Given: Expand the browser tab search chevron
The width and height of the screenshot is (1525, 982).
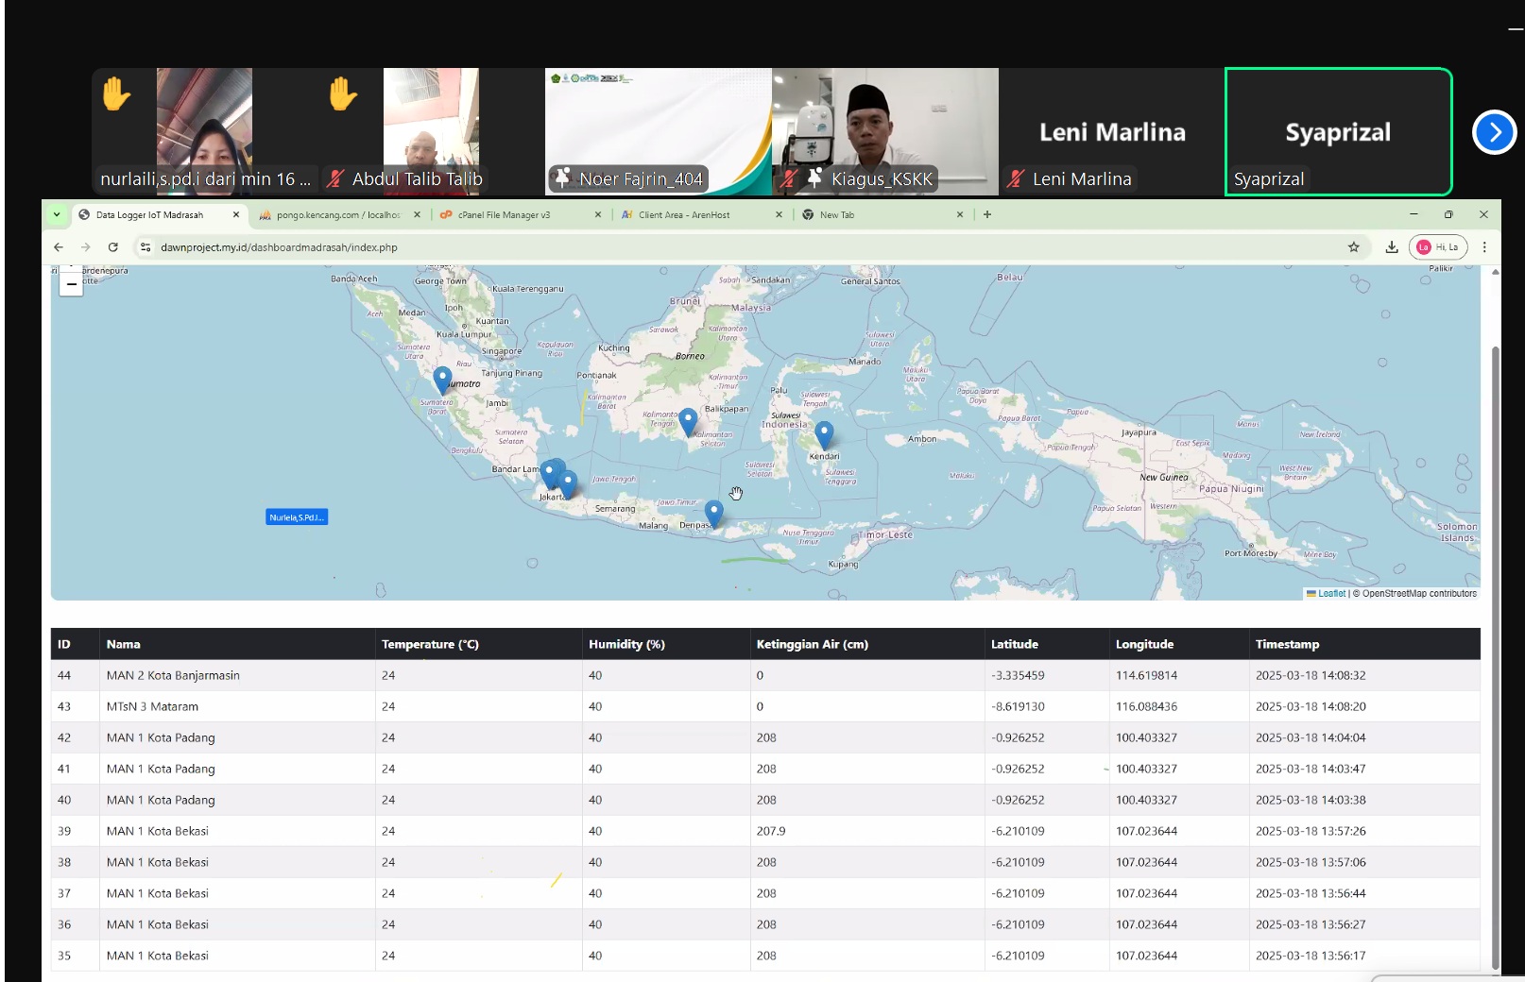Looking at the screenshot, I should [57, 215].
